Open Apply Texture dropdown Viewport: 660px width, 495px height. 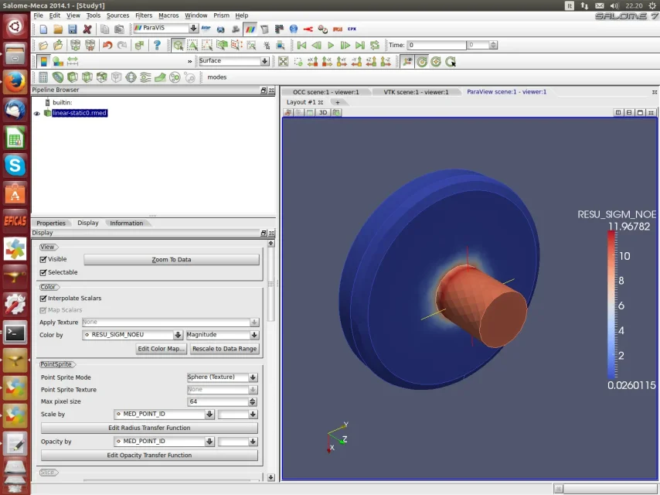254,323
